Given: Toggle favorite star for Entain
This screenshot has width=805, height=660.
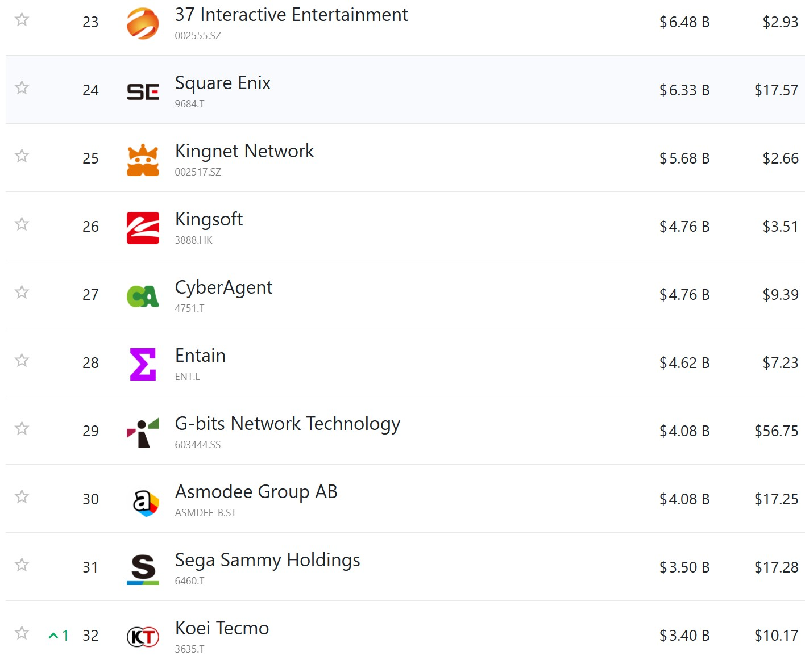Looking at the screenshot, I should [22, 360].
